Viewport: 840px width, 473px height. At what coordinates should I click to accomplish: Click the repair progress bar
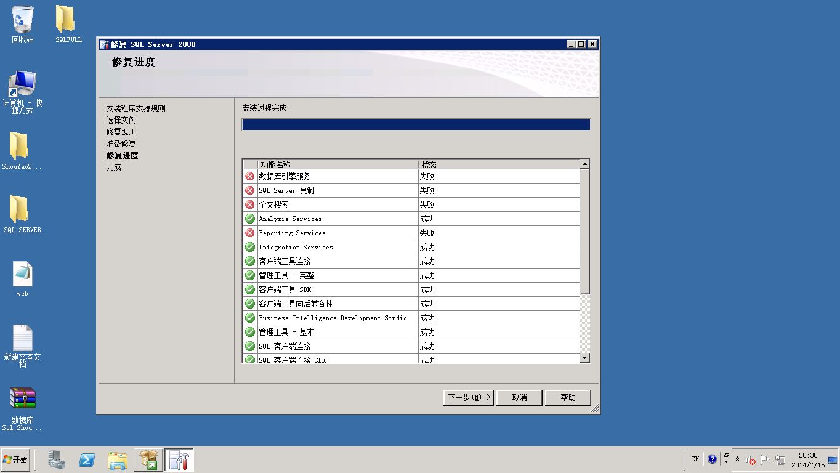416,125
